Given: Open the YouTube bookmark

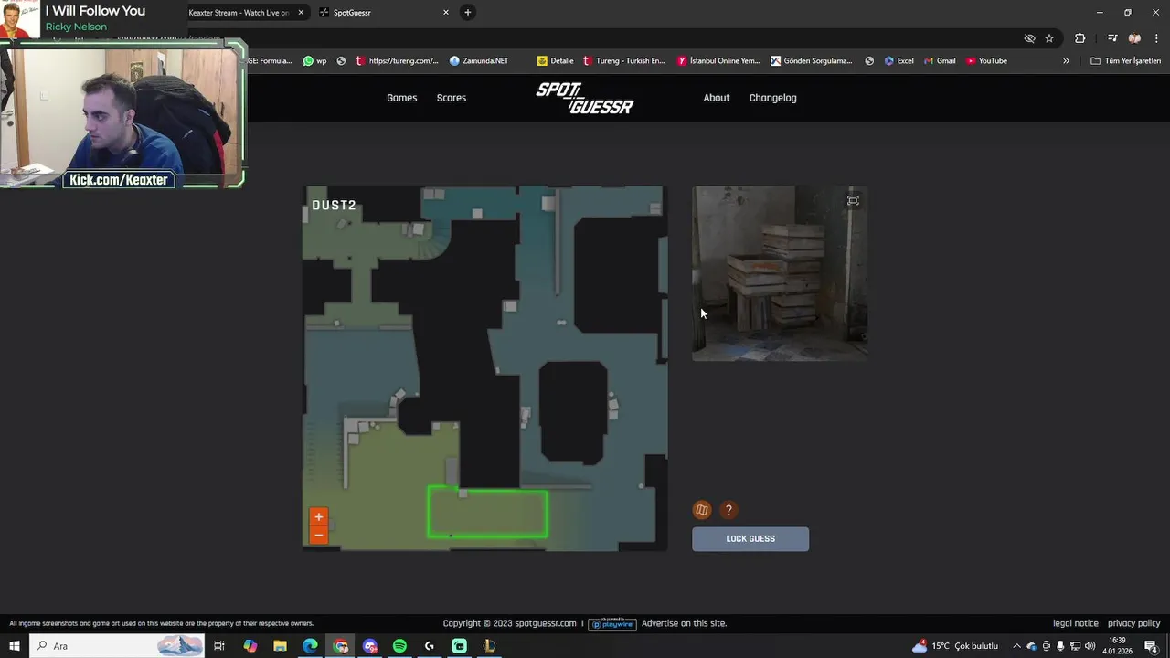Looking at the screenshot, I should 987,61.
